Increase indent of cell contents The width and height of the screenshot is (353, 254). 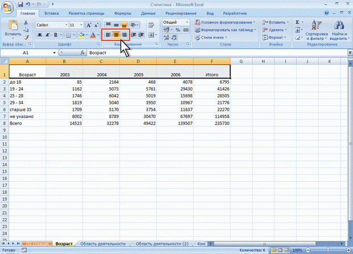point(141,35)
